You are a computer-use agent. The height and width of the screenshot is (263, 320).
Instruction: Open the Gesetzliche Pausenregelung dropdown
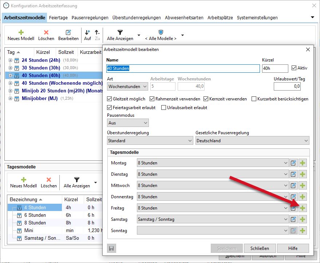[x=252, y=141]
